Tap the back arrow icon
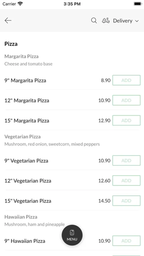Screen dimensions: 144x256 click(x=8, y=20)
